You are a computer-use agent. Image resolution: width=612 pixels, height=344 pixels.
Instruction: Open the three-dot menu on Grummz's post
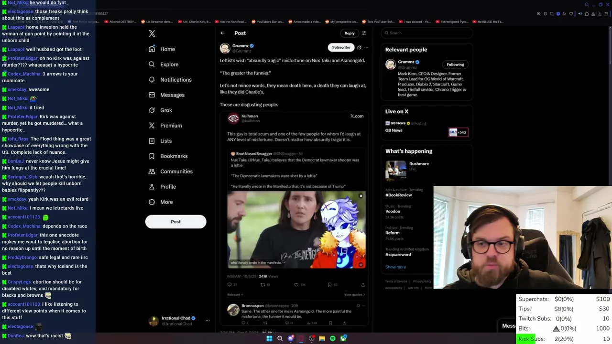click(x=366, y=47)
